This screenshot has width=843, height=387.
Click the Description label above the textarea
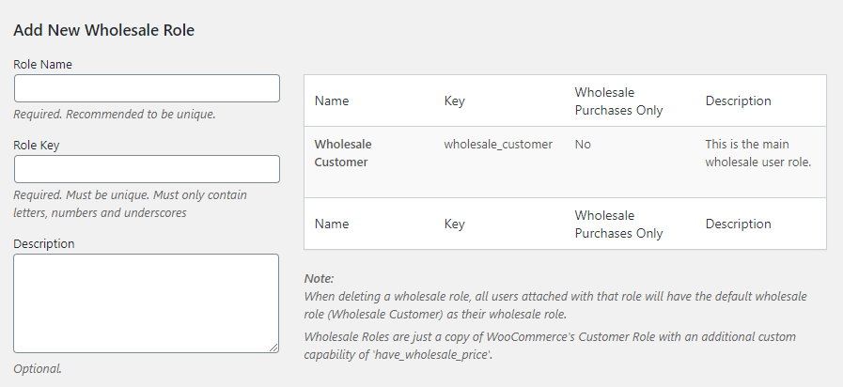[44, 243]
